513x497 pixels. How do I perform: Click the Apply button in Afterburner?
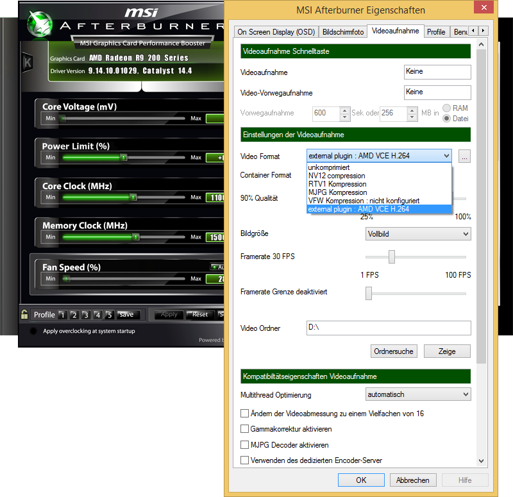[169, 314]
